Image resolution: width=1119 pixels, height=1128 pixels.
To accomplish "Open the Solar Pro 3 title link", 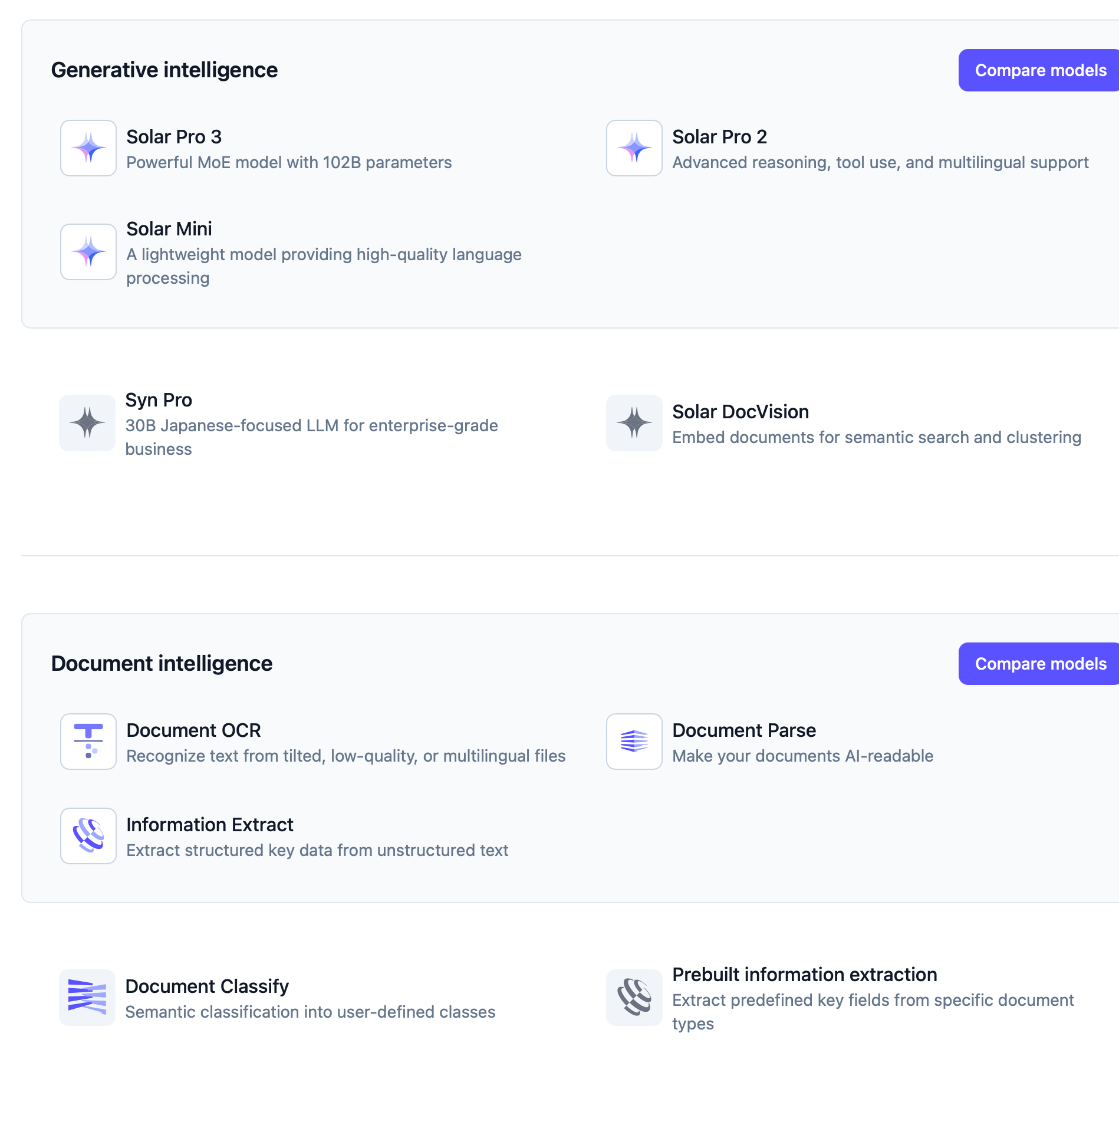I will point(174,137).
